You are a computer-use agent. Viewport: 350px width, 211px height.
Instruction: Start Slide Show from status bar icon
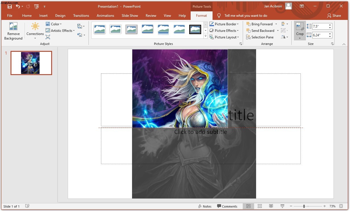tap(282, 206)
